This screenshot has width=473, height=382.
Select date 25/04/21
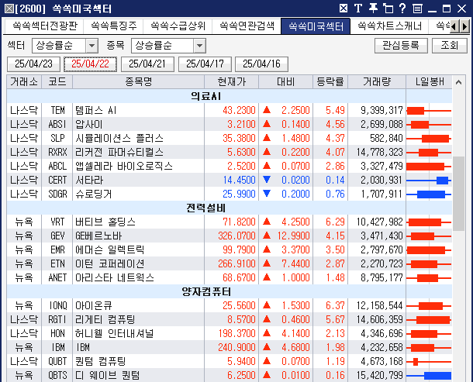147,64
